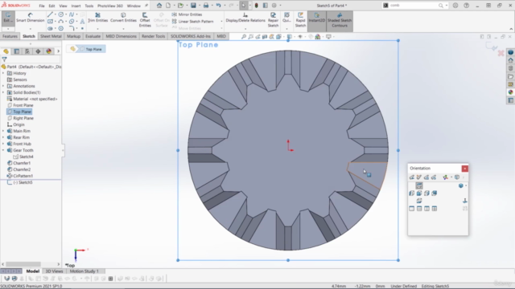This screenshot has height=289, width=515.
Task: Switch to the 3D Views tab
Action: [54, 271]
